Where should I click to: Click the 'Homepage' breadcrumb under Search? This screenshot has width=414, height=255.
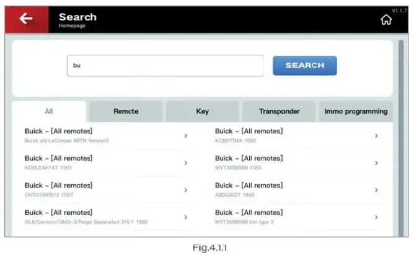click(72, 25)
